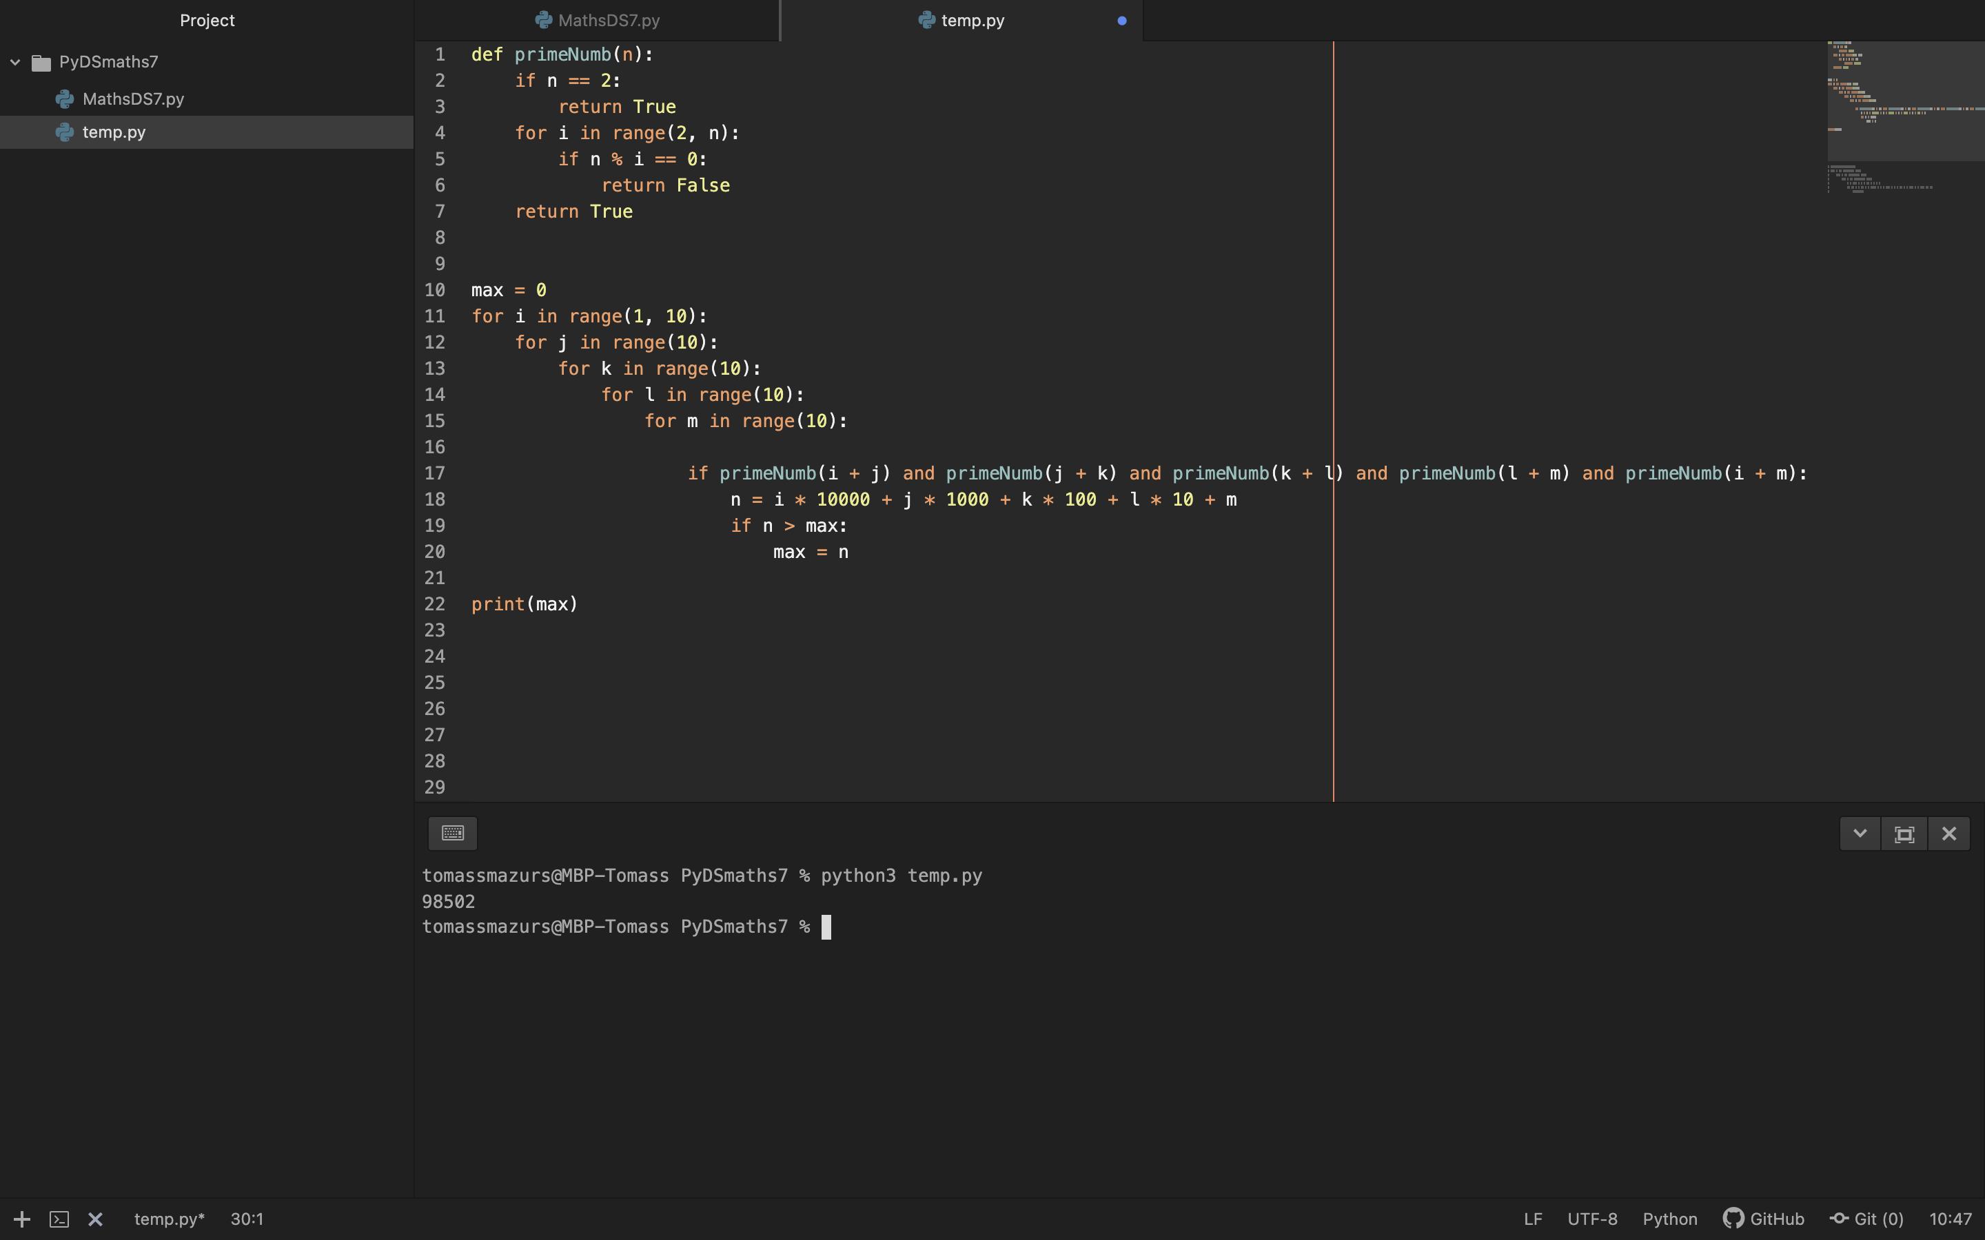Collapse the PyDSmaths7 project folder
This screenshot has width=1985, height=1240.
pyautogui.click(x=16, y=62)
